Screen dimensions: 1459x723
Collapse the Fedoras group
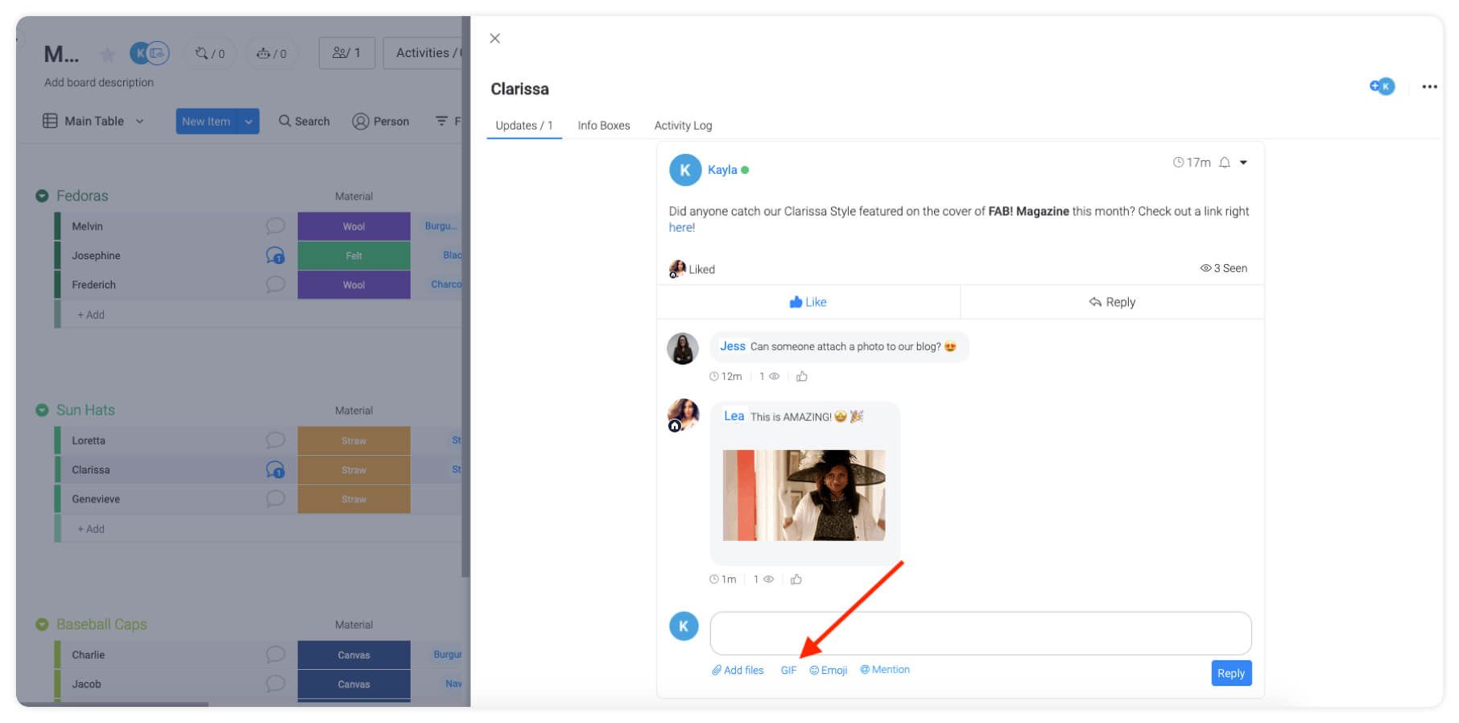[x=42, y=196]
